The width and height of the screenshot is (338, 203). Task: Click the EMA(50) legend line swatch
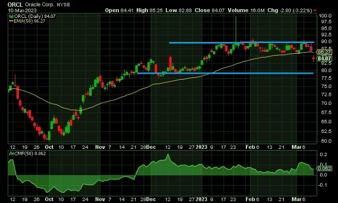coord(11,21)
